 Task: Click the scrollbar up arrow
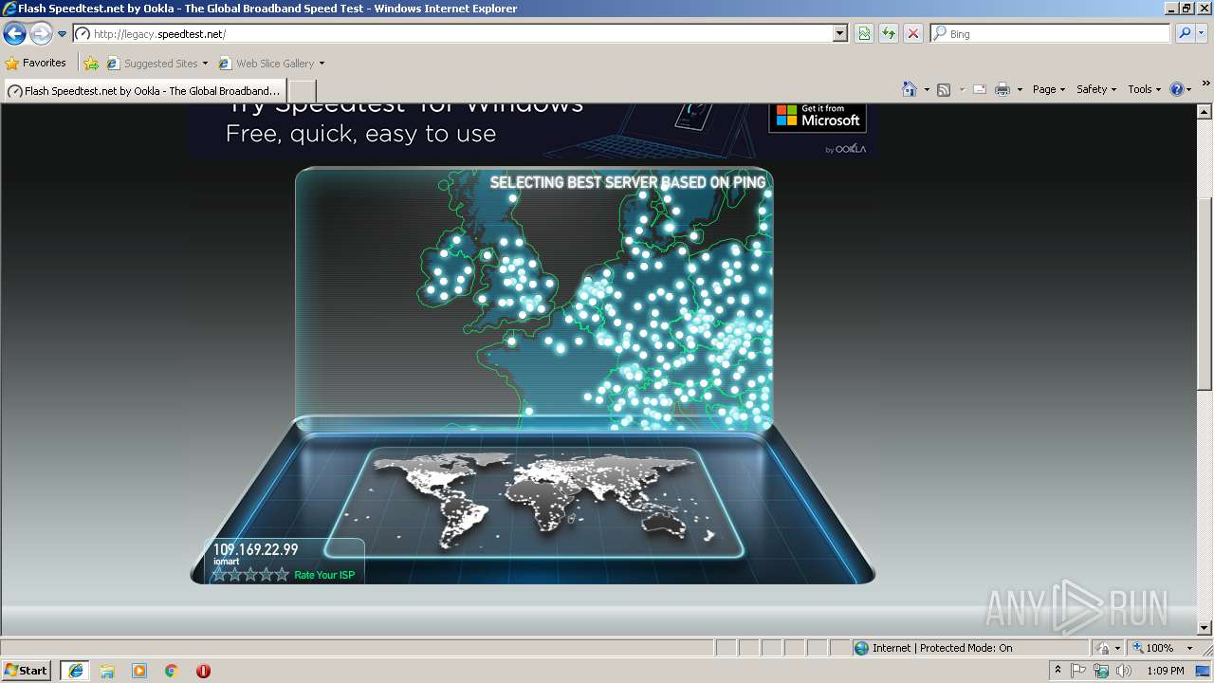pyautogui.click(x=1205, y=111)
